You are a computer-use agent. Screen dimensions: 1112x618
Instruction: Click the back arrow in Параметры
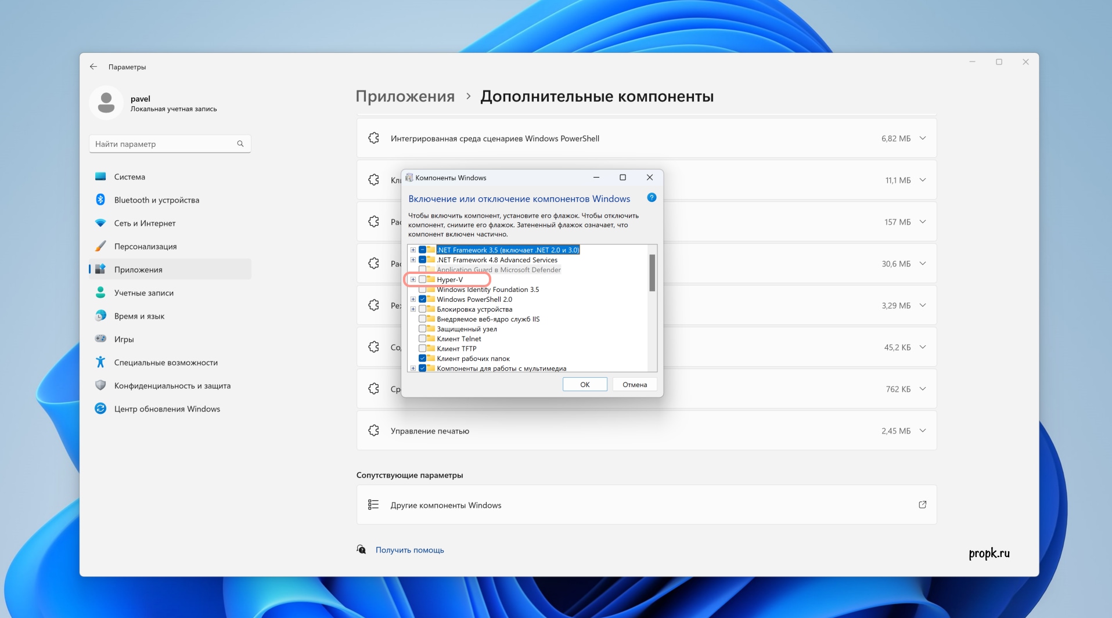click(93, 67)
